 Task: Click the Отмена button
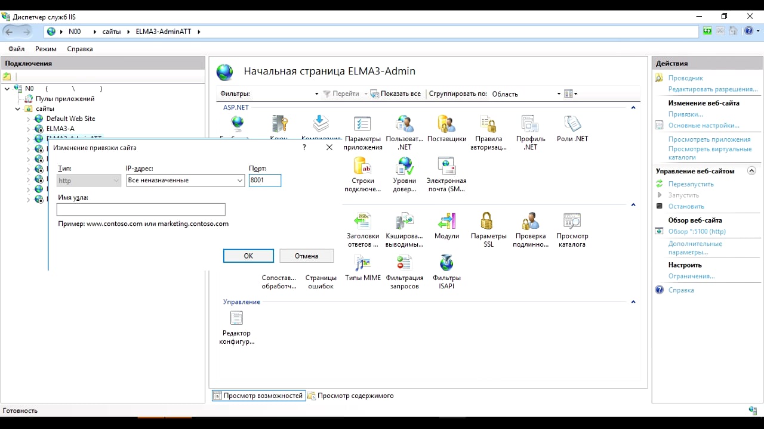[x=306, y=256]
